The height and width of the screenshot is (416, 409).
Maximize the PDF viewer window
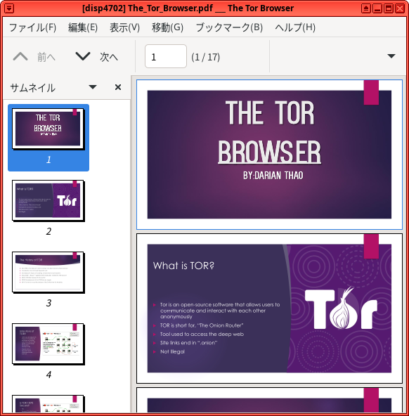tap(389, 8)
